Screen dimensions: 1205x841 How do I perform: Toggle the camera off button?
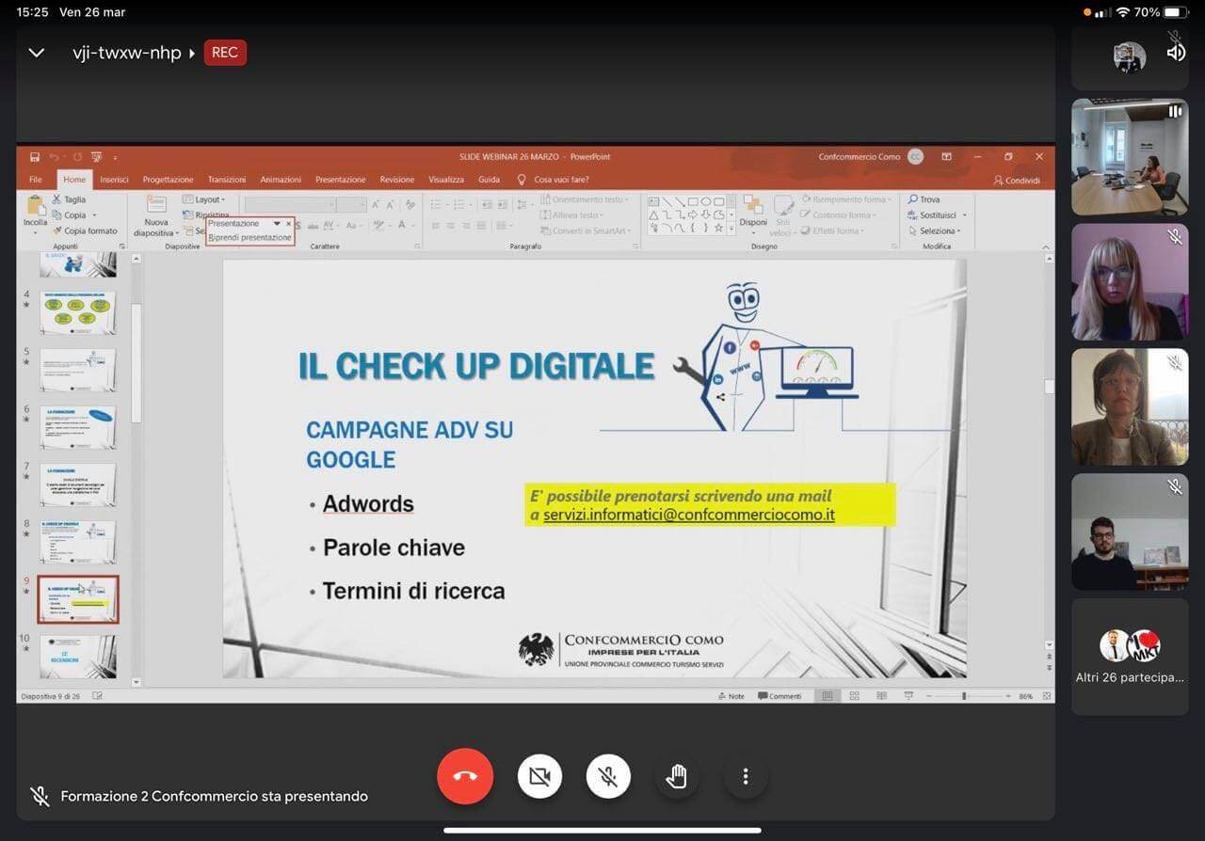pos(539,777)
